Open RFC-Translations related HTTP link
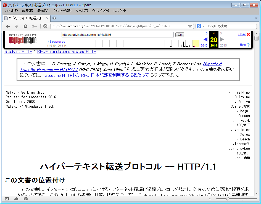 (x=67, y=51)
